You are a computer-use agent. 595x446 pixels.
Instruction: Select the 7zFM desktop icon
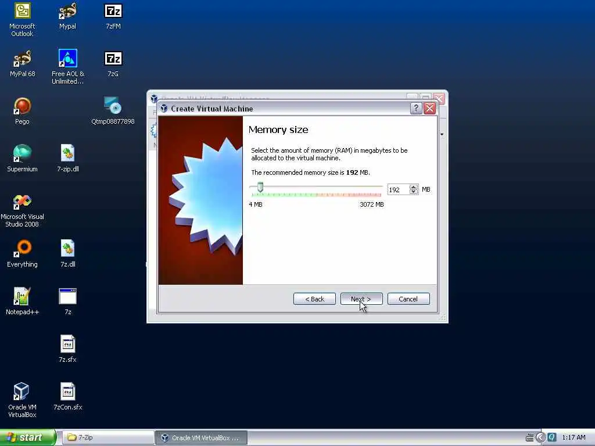click(x=113, y=16)
